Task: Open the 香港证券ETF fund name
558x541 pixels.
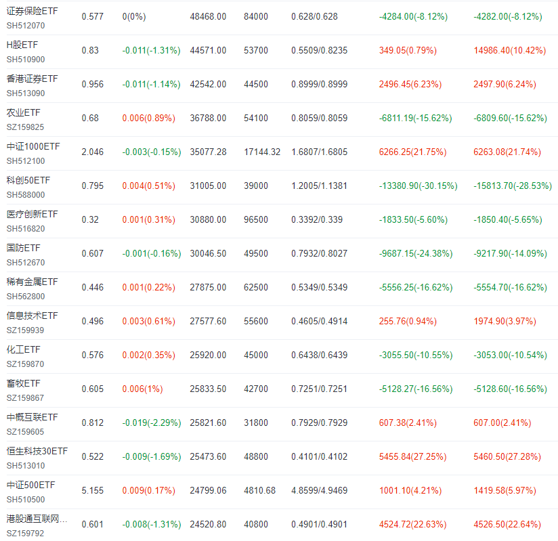Action: point(32,79)
